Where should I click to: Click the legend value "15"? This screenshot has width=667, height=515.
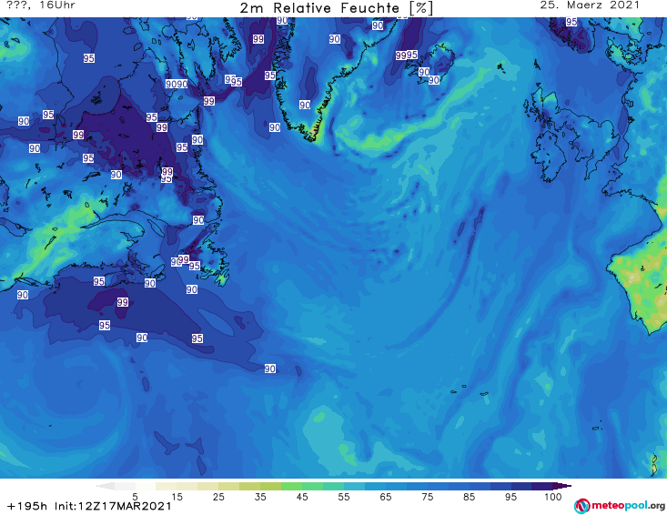177,497
